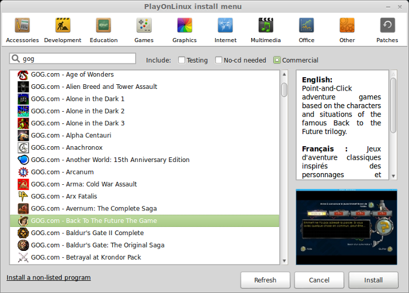The height and width of the screenshot is (293, 409).
Task: Click the Baldur's Gate II Complete icon
Action: tap(23, 233)
